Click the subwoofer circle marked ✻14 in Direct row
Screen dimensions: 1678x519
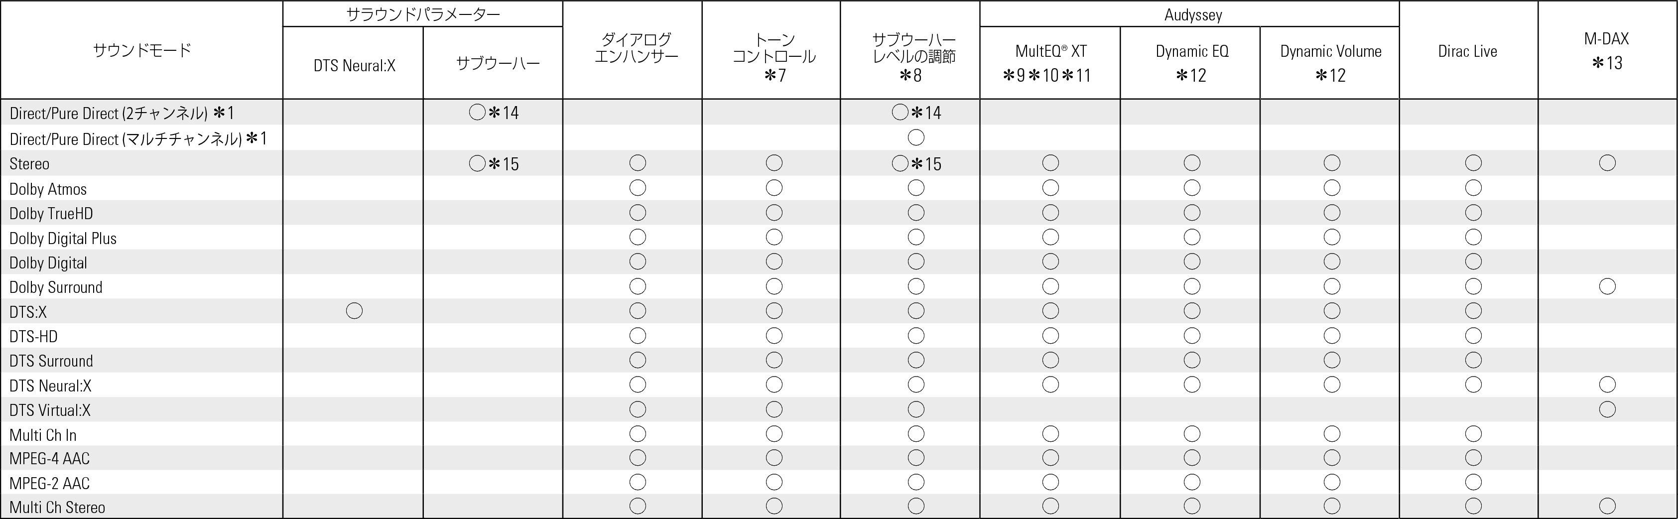477,112
